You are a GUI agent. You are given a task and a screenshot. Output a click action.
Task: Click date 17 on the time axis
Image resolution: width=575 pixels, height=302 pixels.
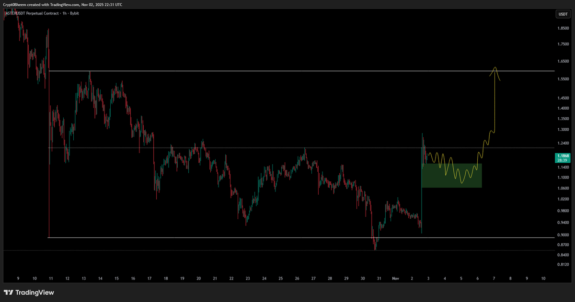(x=149, y=278)
